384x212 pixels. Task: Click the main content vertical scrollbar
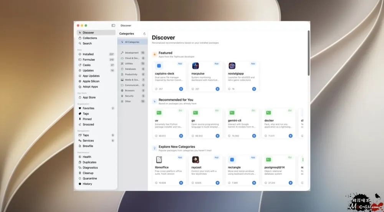point(309,53)
